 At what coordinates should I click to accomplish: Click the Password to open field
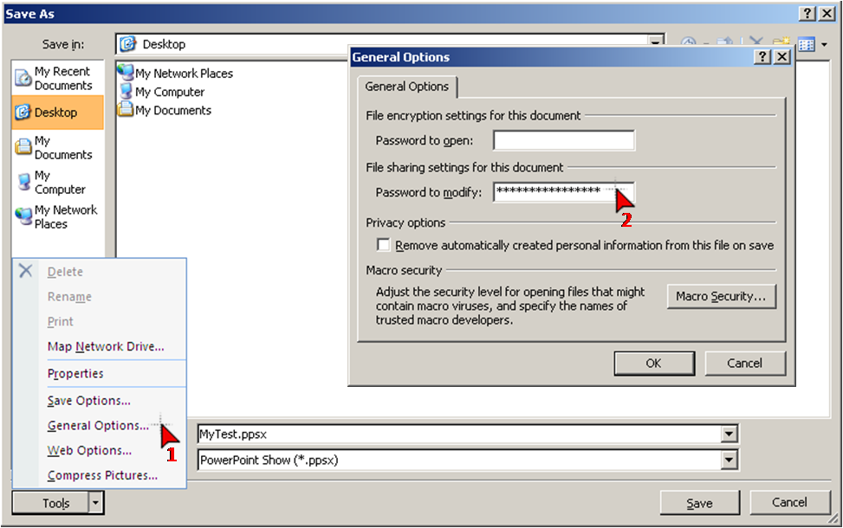[x=563, y=140]
